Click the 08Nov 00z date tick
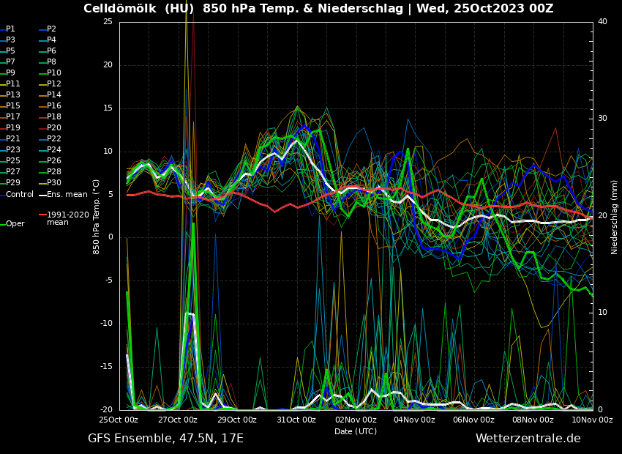The width and height of the screenshot is (622, 454). pos(533,420)
